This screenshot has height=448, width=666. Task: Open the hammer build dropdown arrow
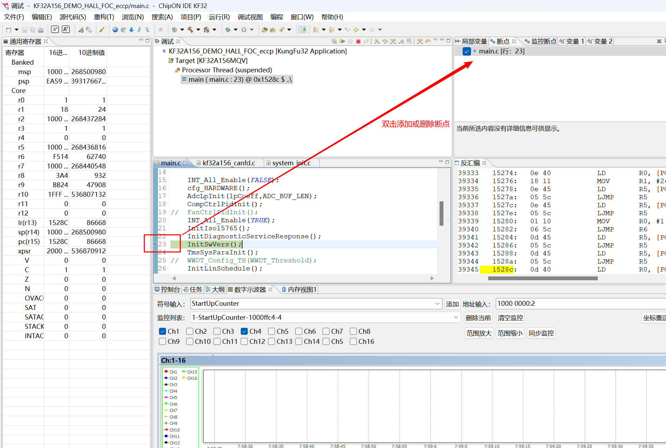pos(198,30)
